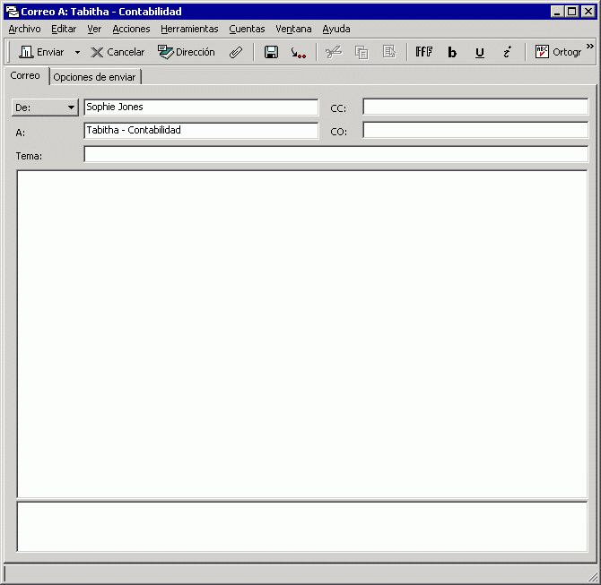Click the lower attachments pane

[302, 527]
